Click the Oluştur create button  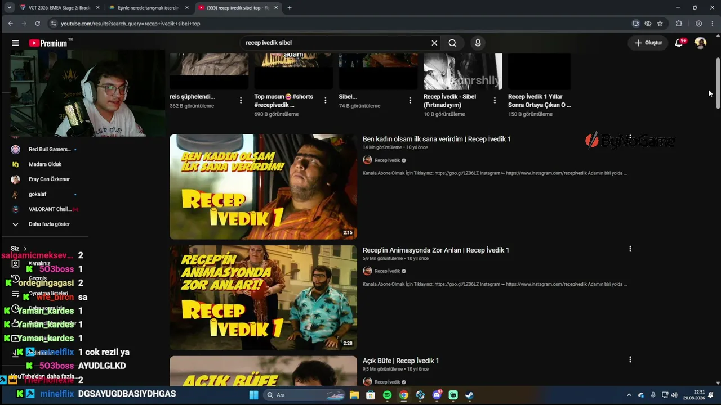tap(648, 43)
